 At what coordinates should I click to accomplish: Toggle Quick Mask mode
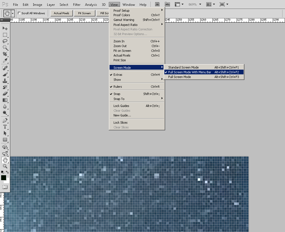tap(5, 187)
